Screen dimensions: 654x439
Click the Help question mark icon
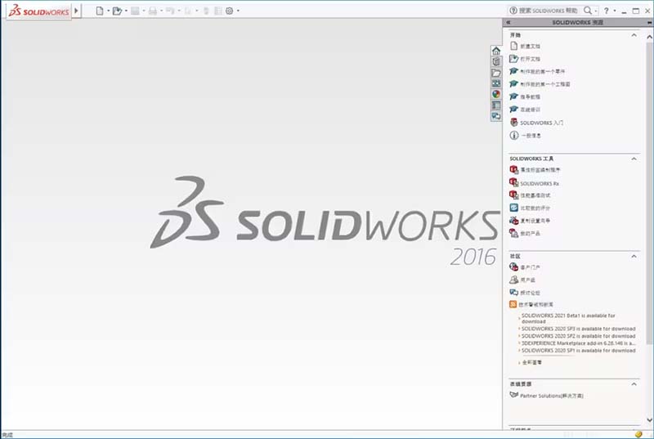pos(607,11)
